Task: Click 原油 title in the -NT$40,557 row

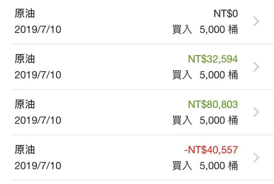Action: tap(25, 150)
